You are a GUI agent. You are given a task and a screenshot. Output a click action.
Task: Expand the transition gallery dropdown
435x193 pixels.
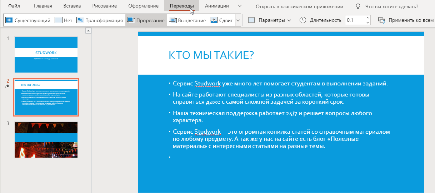click(238, 20)
